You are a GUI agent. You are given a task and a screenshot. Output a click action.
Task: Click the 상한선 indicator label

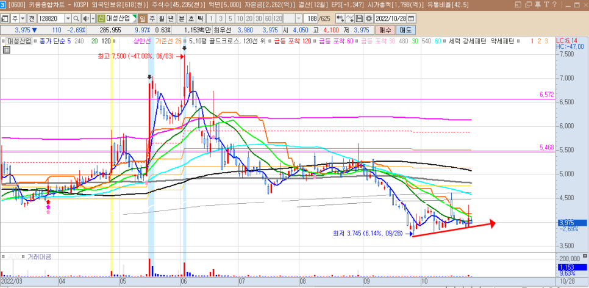click(141, 41)
